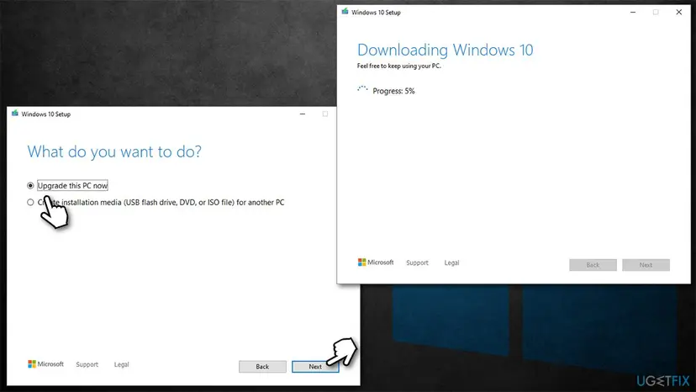
Task: Click Setup app icon in left window title bar
Action: (15, 114)
